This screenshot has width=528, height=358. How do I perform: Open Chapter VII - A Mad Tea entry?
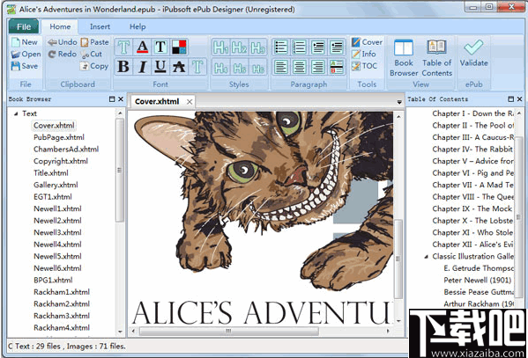coord(472,185)
